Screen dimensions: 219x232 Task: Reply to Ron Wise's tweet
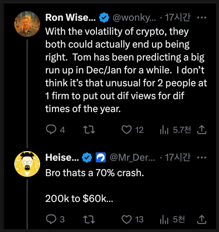click(x=51, y=130)
